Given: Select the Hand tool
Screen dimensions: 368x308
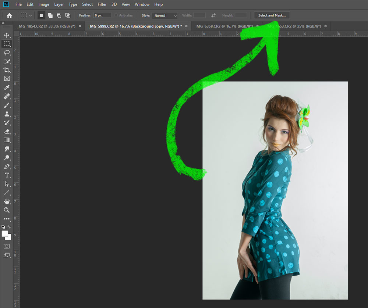Looking at the screenshot, I should 7,201.
